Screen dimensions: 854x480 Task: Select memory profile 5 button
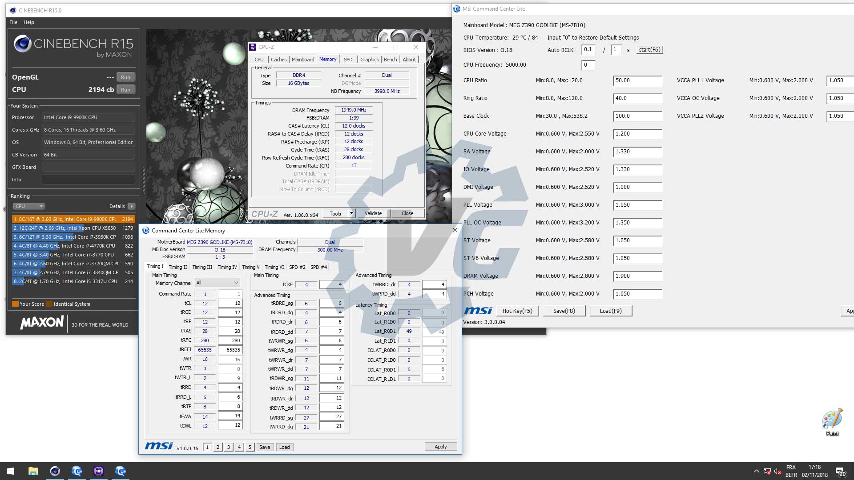pos(250,447)
